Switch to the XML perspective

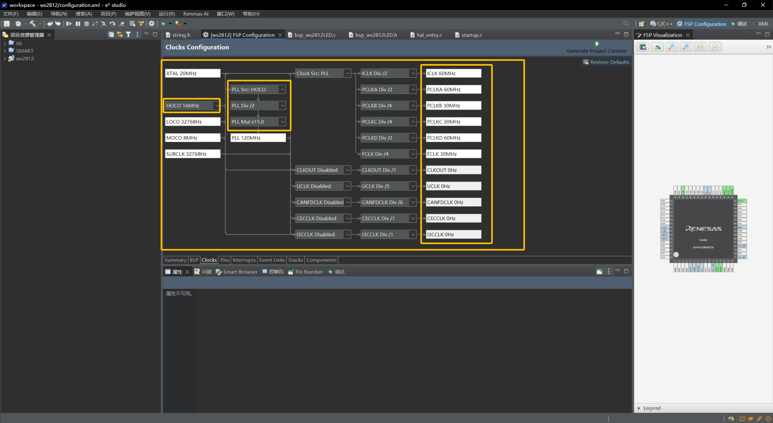click(x=760, y=24)
